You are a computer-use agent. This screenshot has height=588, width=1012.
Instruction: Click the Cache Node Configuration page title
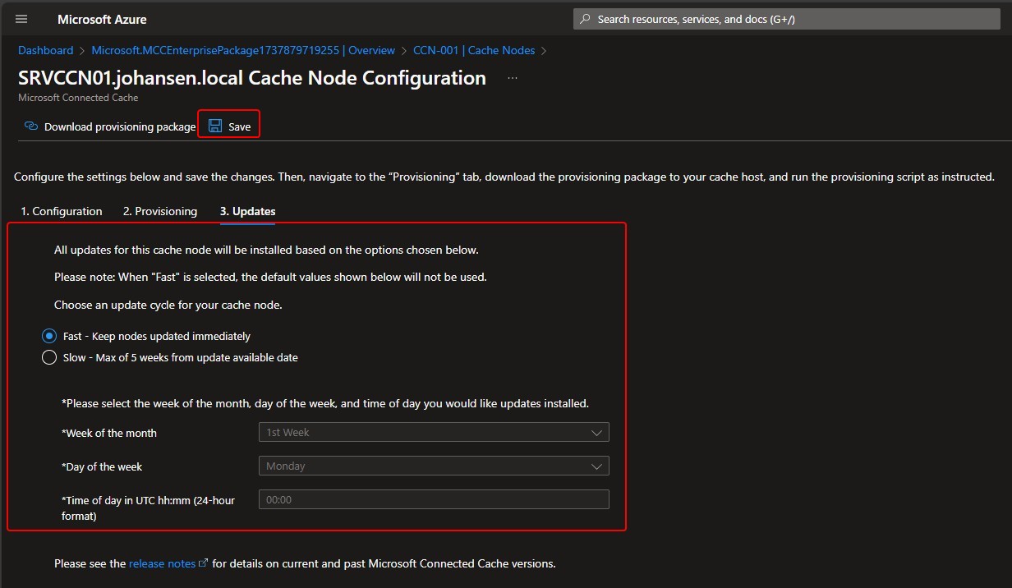pos(252,78)
